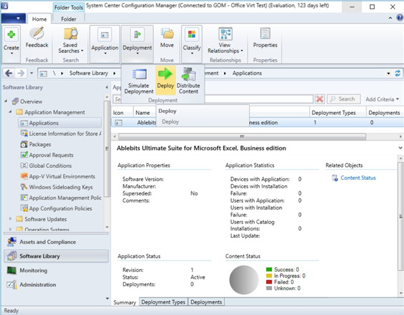Sort by Deployment Types column

tap(338, 113)
